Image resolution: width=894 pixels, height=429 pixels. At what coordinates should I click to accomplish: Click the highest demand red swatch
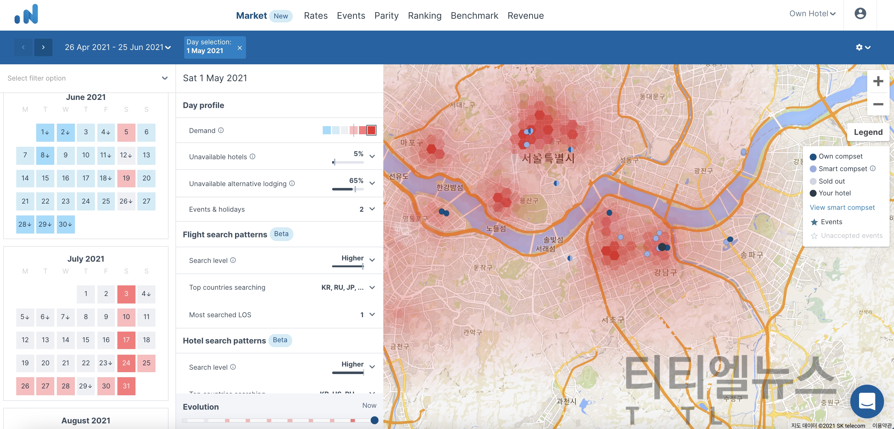coord(371,130)
